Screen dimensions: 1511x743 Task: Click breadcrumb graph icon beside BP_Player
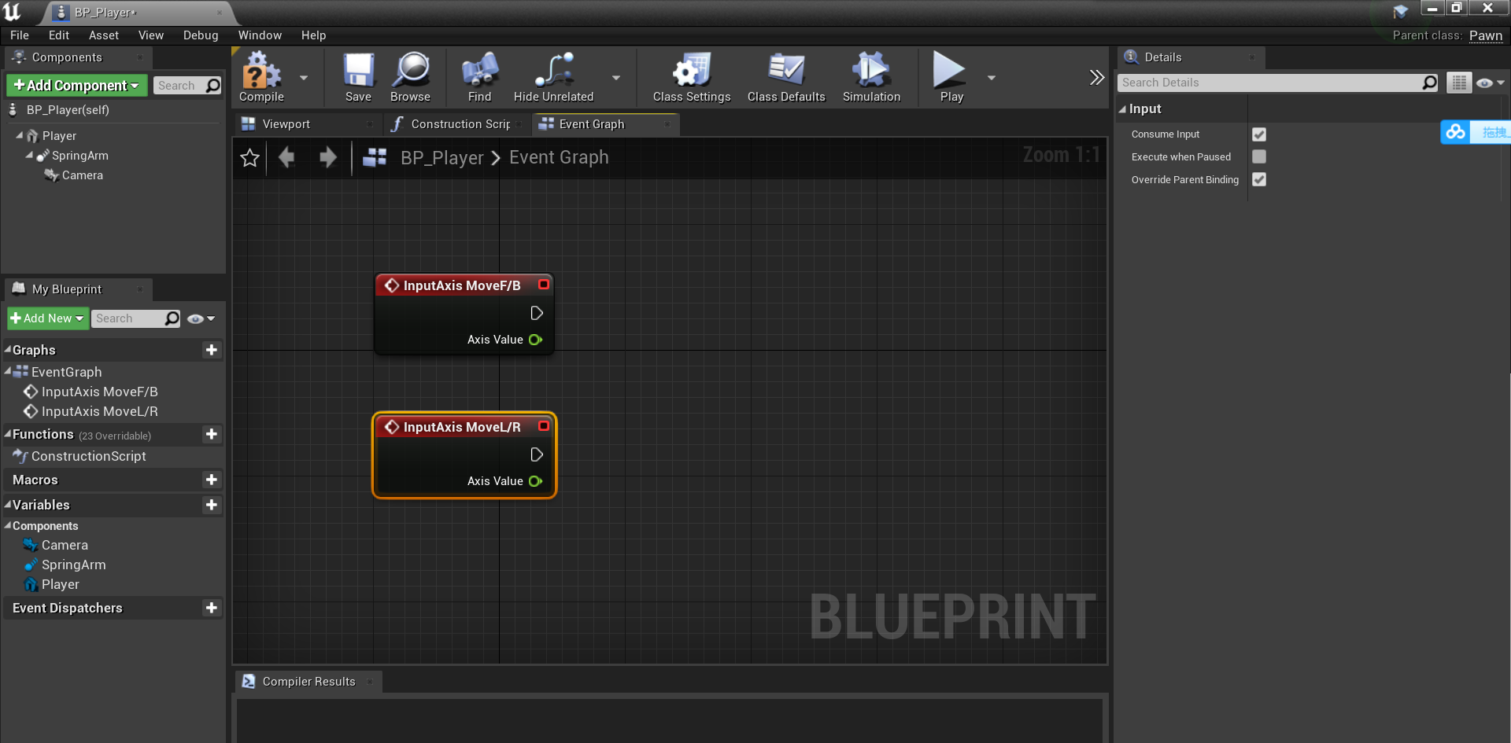coord(375,157)
